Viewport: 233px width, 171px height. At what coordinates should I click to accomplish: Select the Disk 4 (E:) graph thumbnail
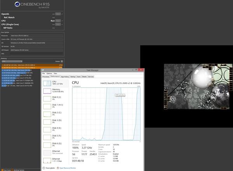[x=47, y=129]
